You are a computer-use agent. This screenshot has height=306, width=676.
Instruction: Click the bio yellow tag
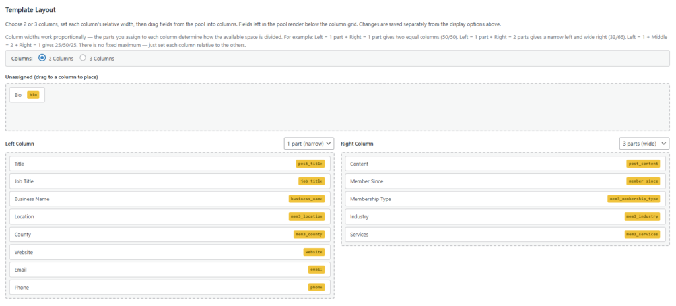pyautogui.click(x=33, y=95)
